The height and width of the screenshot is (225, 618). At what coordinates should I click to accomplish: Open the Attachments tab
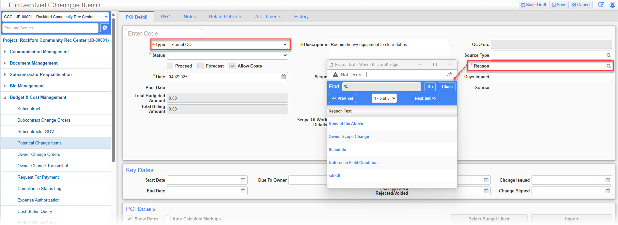pos(268,17)
